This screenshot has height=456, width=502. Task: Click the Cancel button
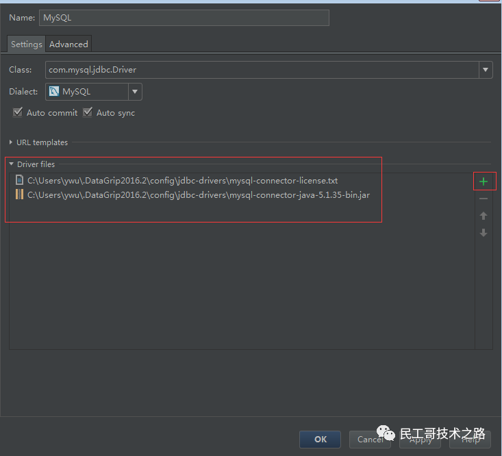(370, 440)
